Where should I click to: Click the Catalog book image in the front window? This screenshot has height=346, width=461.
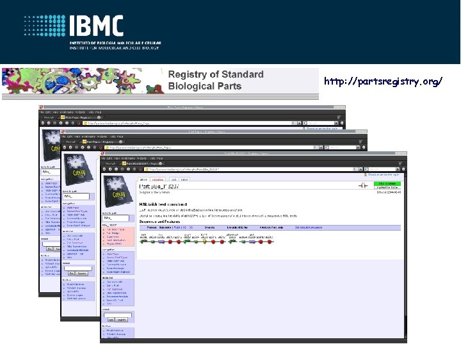118,192
